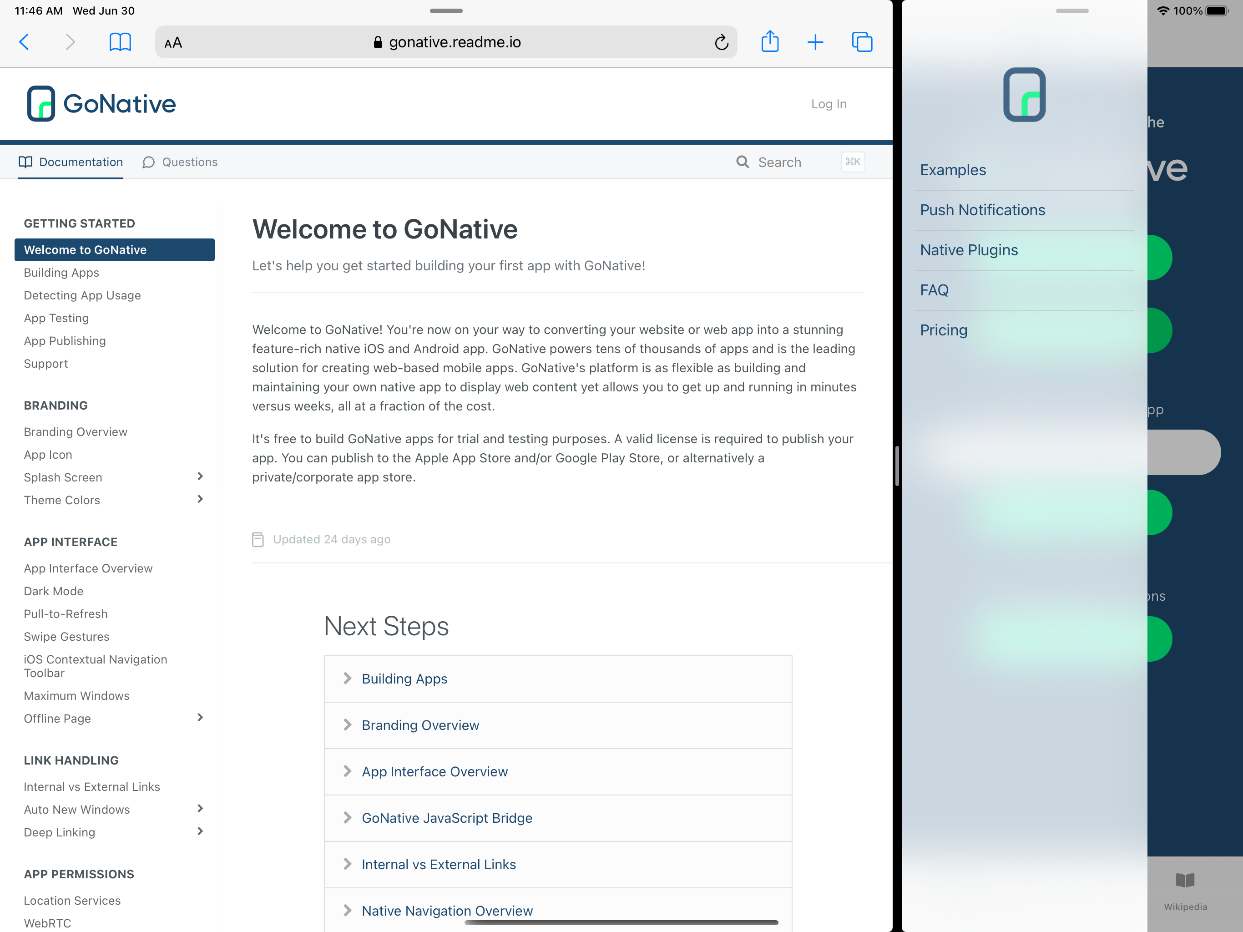The image size is (1243, 932).
Task: Expand the Offline Page sidebar chevron
Action: pos(200,718)
